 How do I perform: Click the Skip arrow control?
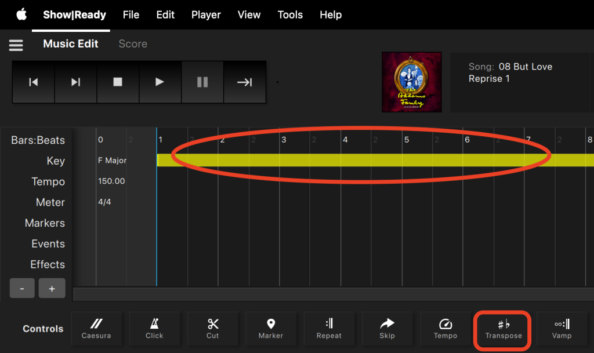(387, 329)
